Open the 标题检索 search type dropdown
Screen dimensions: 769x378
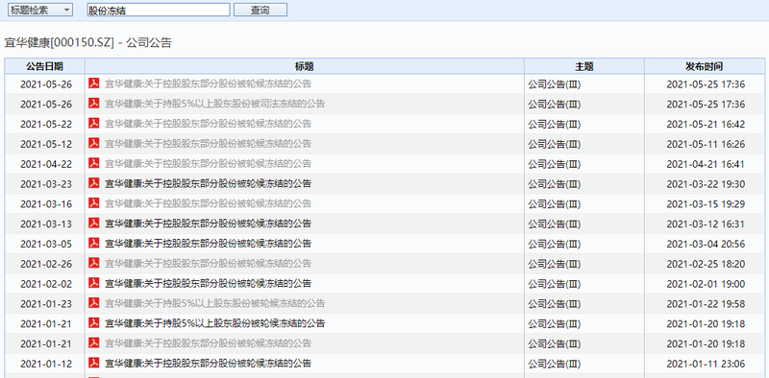click(39, 10)
